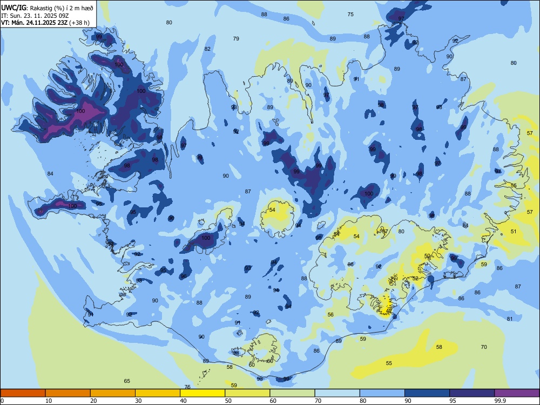Image resolution: width=540 pixels, height=405 pixels.
Task: Choose the 70–80 light blue legend swatch
Action: pos(337,393)
